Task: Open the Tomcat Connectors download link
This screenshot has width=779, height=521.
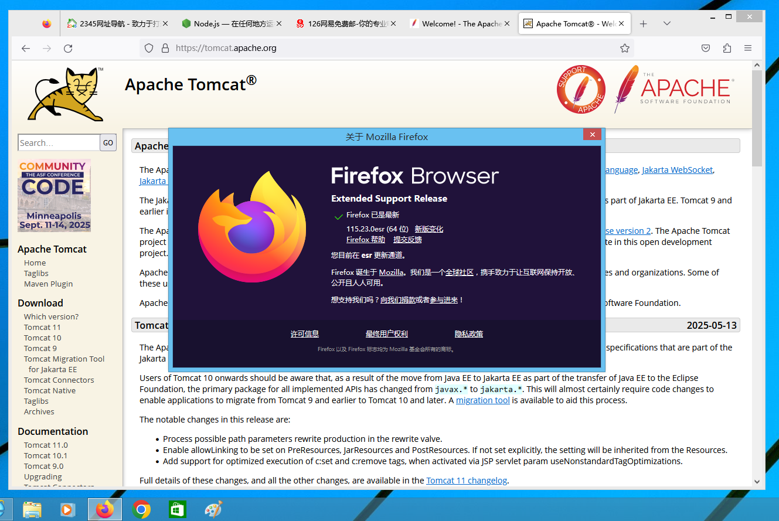Action: tap(59, 380)
